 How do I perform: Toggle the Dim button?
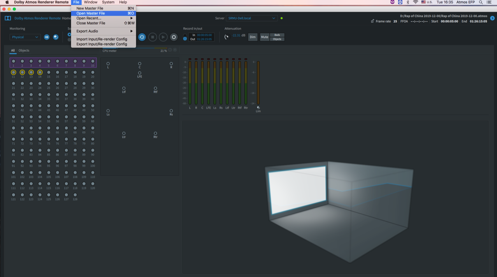(x=253, y=37)
